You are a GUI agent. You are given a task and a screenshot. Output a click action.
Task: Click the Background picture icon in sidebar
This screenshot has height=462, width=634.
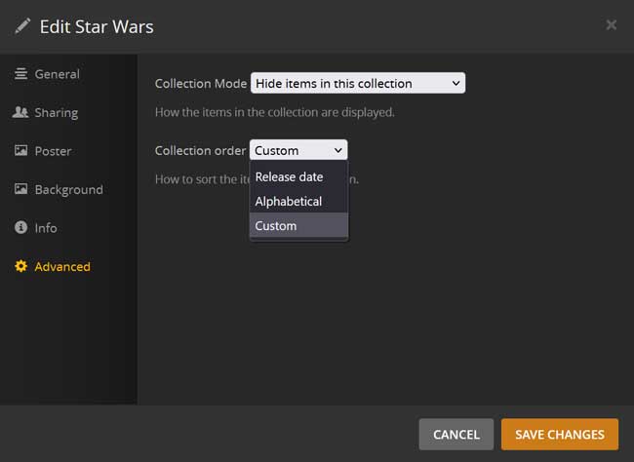pyautogui.click(x=20, y=189)
